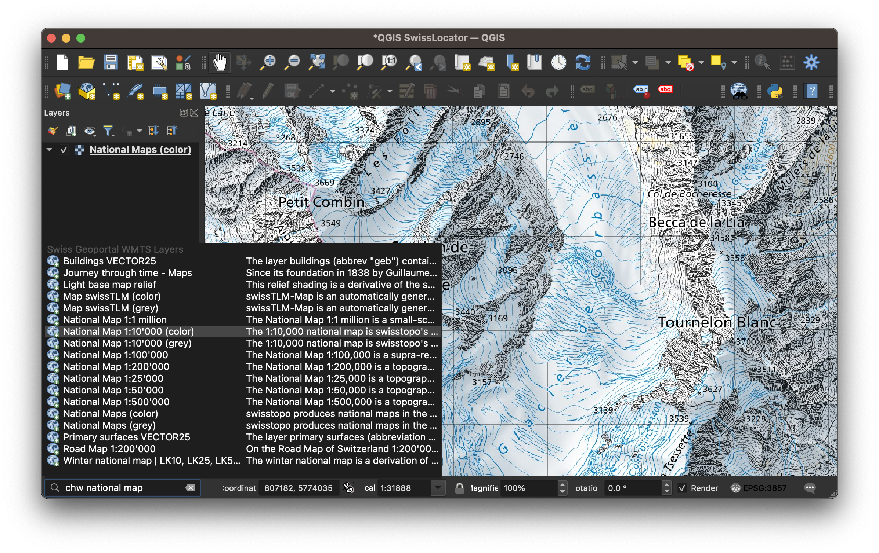
Task: Open the Python console icon
Action: [775, 91]
